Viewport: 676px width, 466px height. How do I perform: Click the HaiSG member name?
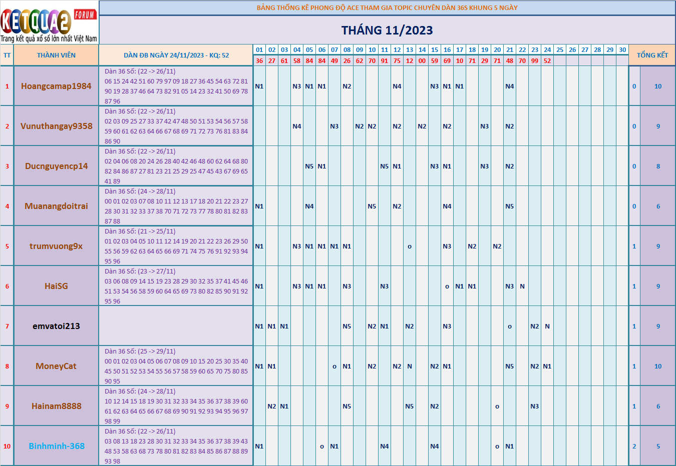(56, 286)
